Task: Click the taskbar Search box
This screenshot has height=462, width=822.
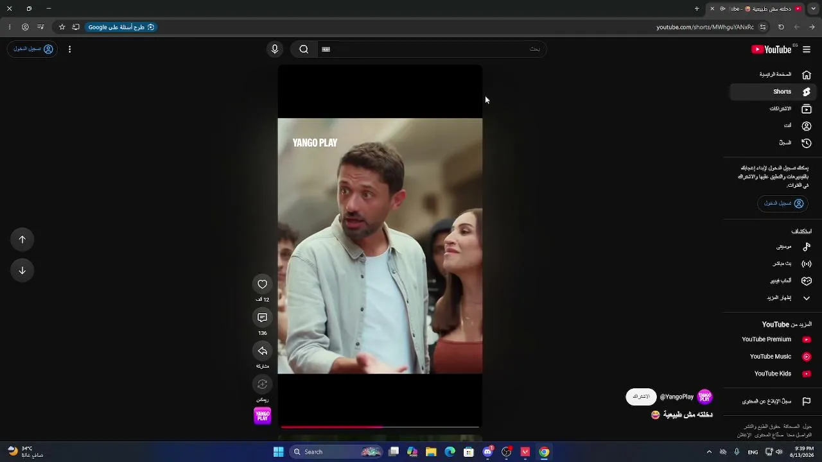Action: point(335,452)
